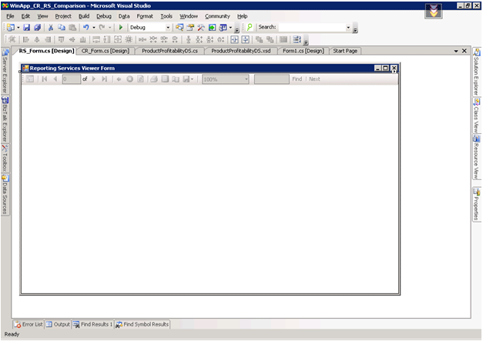Open the File menu
This screenshot has height=341, width=483.
[x=10, y=16]
